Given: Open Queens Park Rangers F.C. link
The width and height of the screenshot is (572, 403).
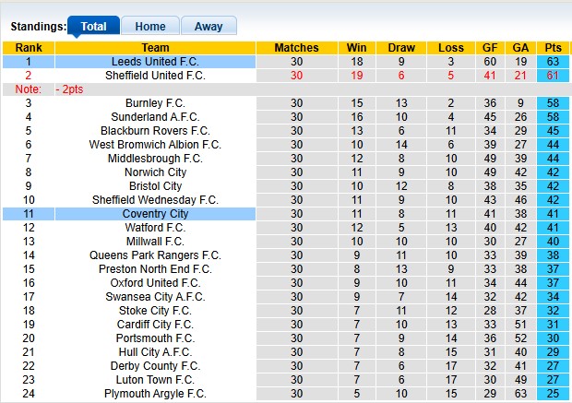Looking at the screenshot, I should pyautogui.click(x=155, y=255).
